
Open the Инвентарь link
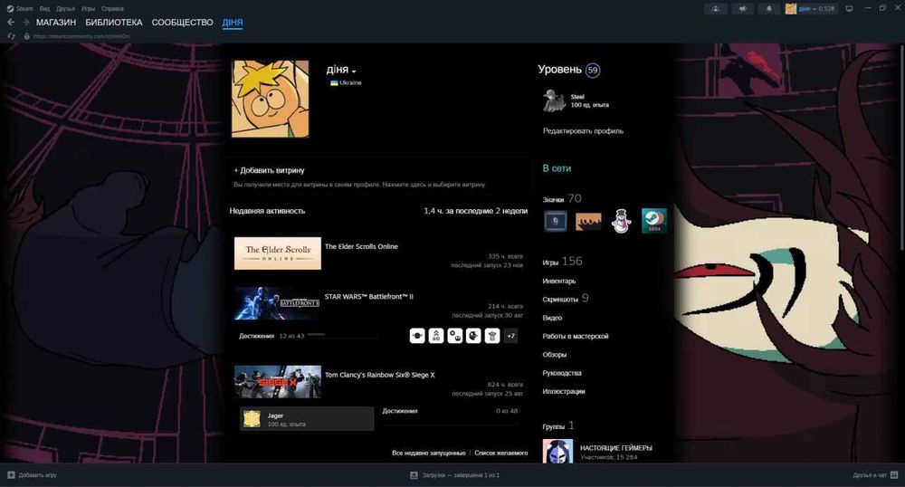click(558, 281)
